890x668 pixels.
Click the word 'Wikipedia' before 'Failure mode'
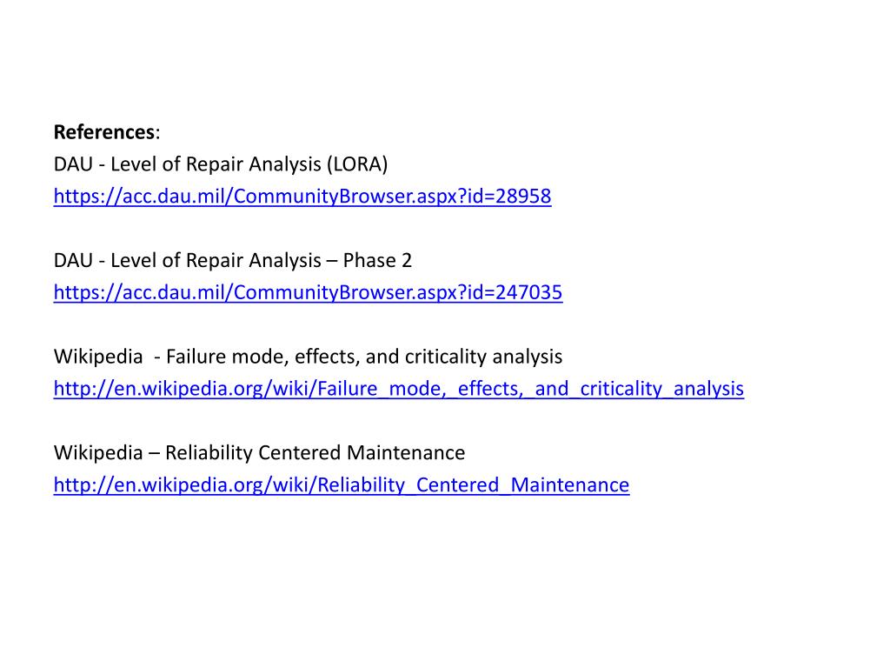[98, 357]
